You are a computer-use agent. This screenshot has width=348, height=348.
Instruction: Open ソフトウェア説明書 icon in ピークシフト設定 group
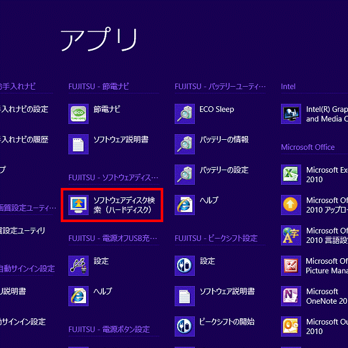185,296
